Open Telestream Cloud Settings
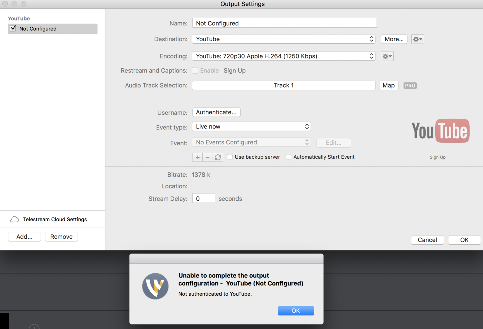This screenshot has height=329, width=483. pyautogui.click(x=55, y=219)
